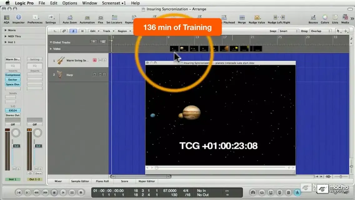355x200 pixels.
Task: Solo the Harp track
Action: pos(104,74)
